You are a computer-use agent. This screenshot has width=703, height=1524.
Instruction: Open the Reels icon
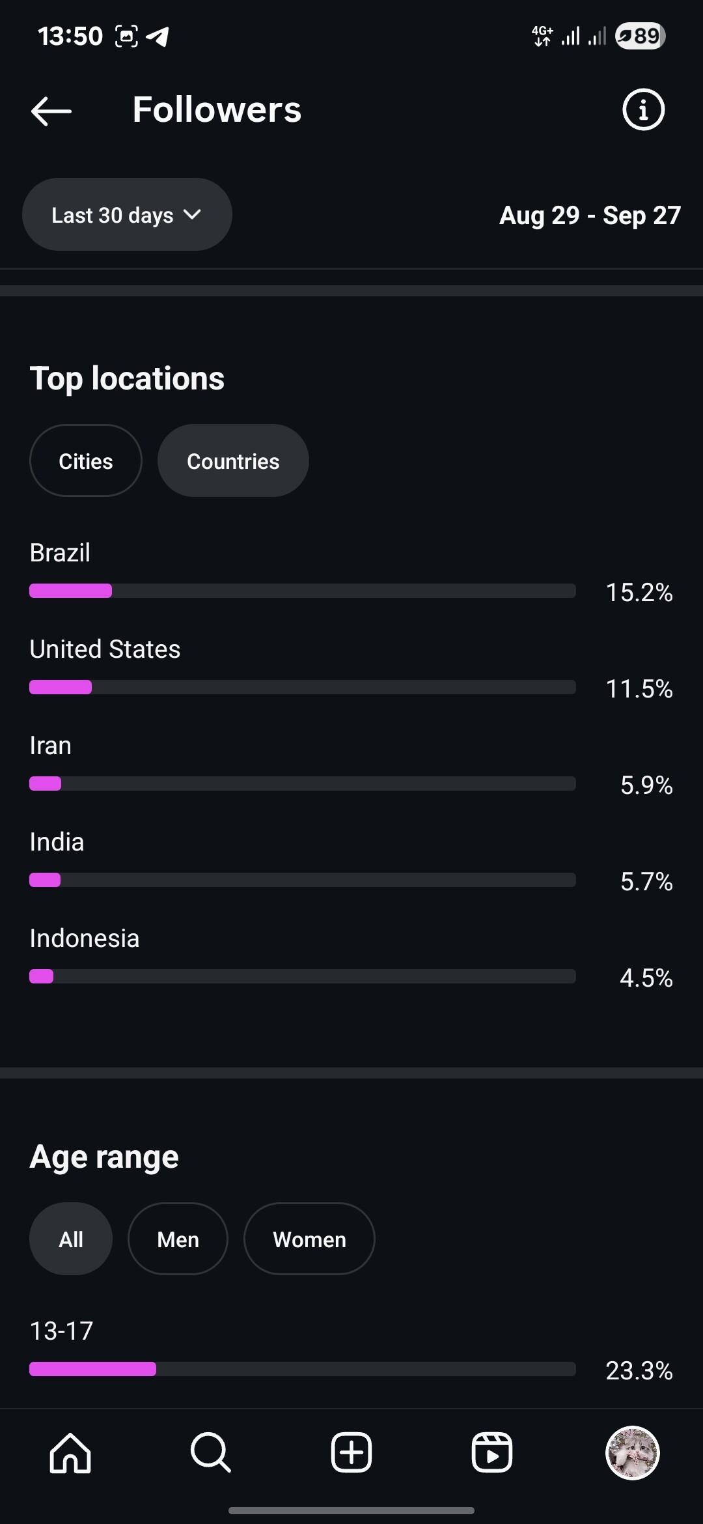(492, 1452)
